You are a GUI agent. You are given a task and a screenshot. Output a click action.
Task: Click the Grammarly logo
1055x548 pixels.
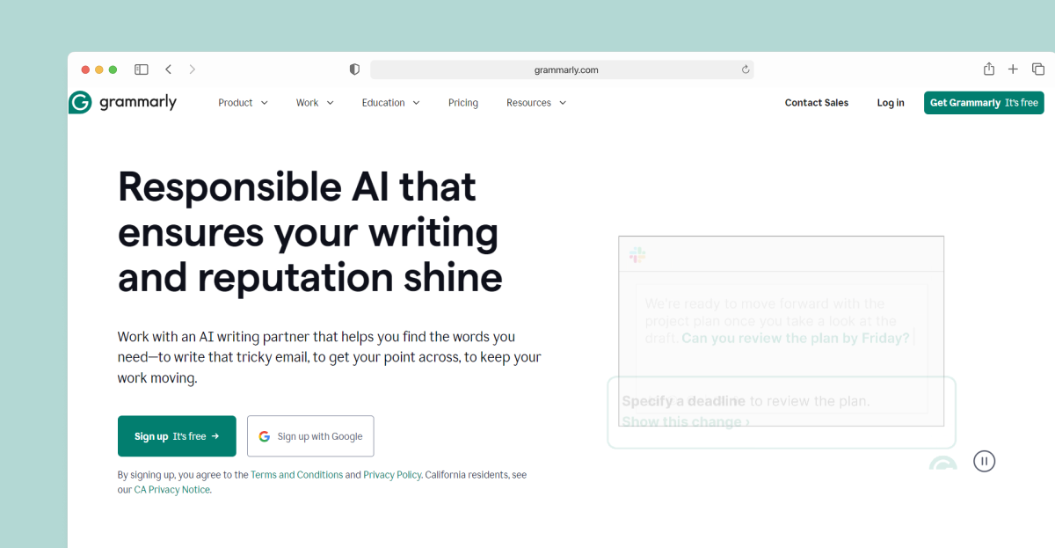[x=123, y=102]
